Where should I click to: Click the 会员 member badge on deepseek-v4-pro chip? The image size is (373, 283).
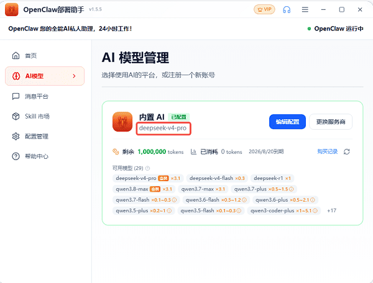coord(163,178)
